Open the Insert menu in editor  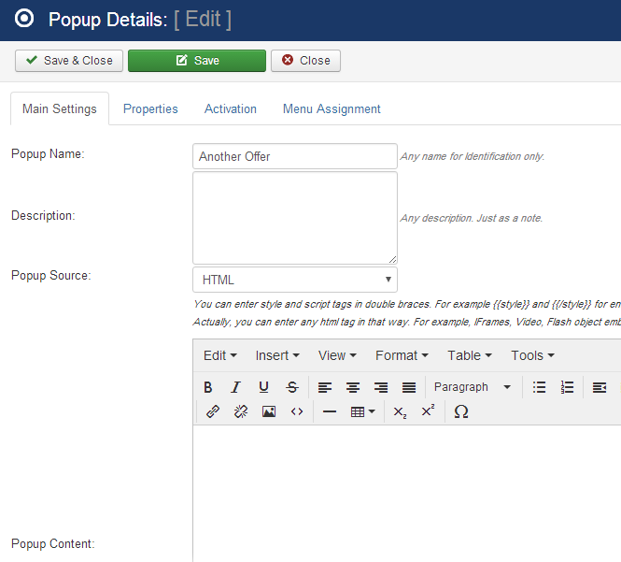click(x=277, y=355)
